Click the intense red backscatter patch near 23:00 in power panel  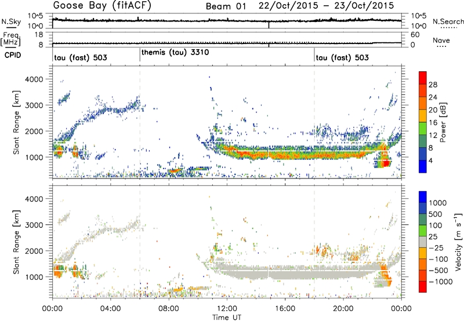pos(386,163)
